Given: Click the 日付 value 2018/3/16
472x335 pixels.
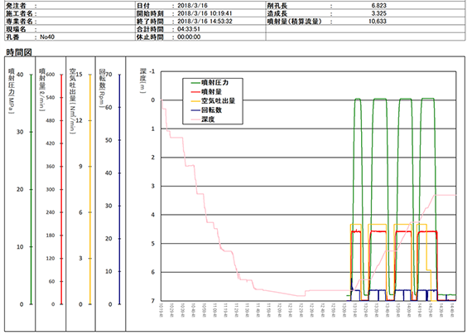Looking at the screenshot, I should (192, 6).
